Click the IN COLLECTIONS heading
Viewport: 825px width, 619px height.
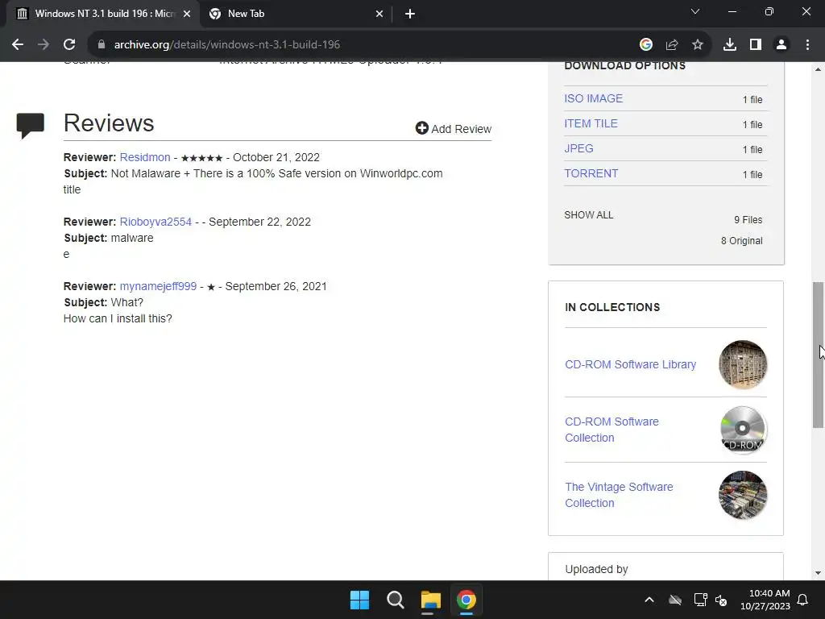(x=612, y=307)
